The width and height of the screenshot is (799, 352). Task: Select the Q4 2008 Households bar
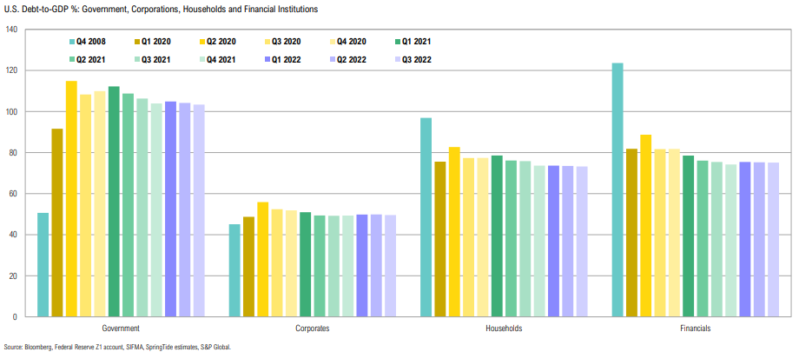coord(426,216)
